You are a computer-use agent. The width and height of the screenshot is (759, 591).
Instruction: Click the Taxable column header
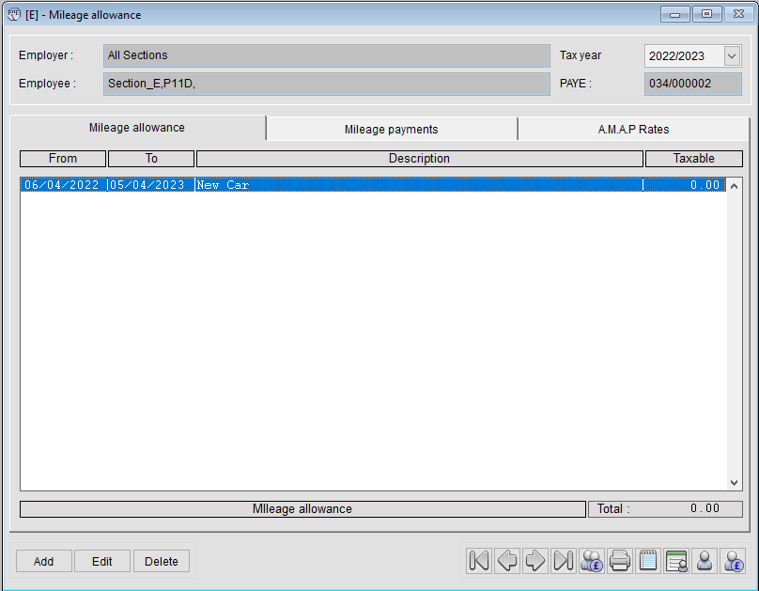pyautogui.click(x=693, y=158)
